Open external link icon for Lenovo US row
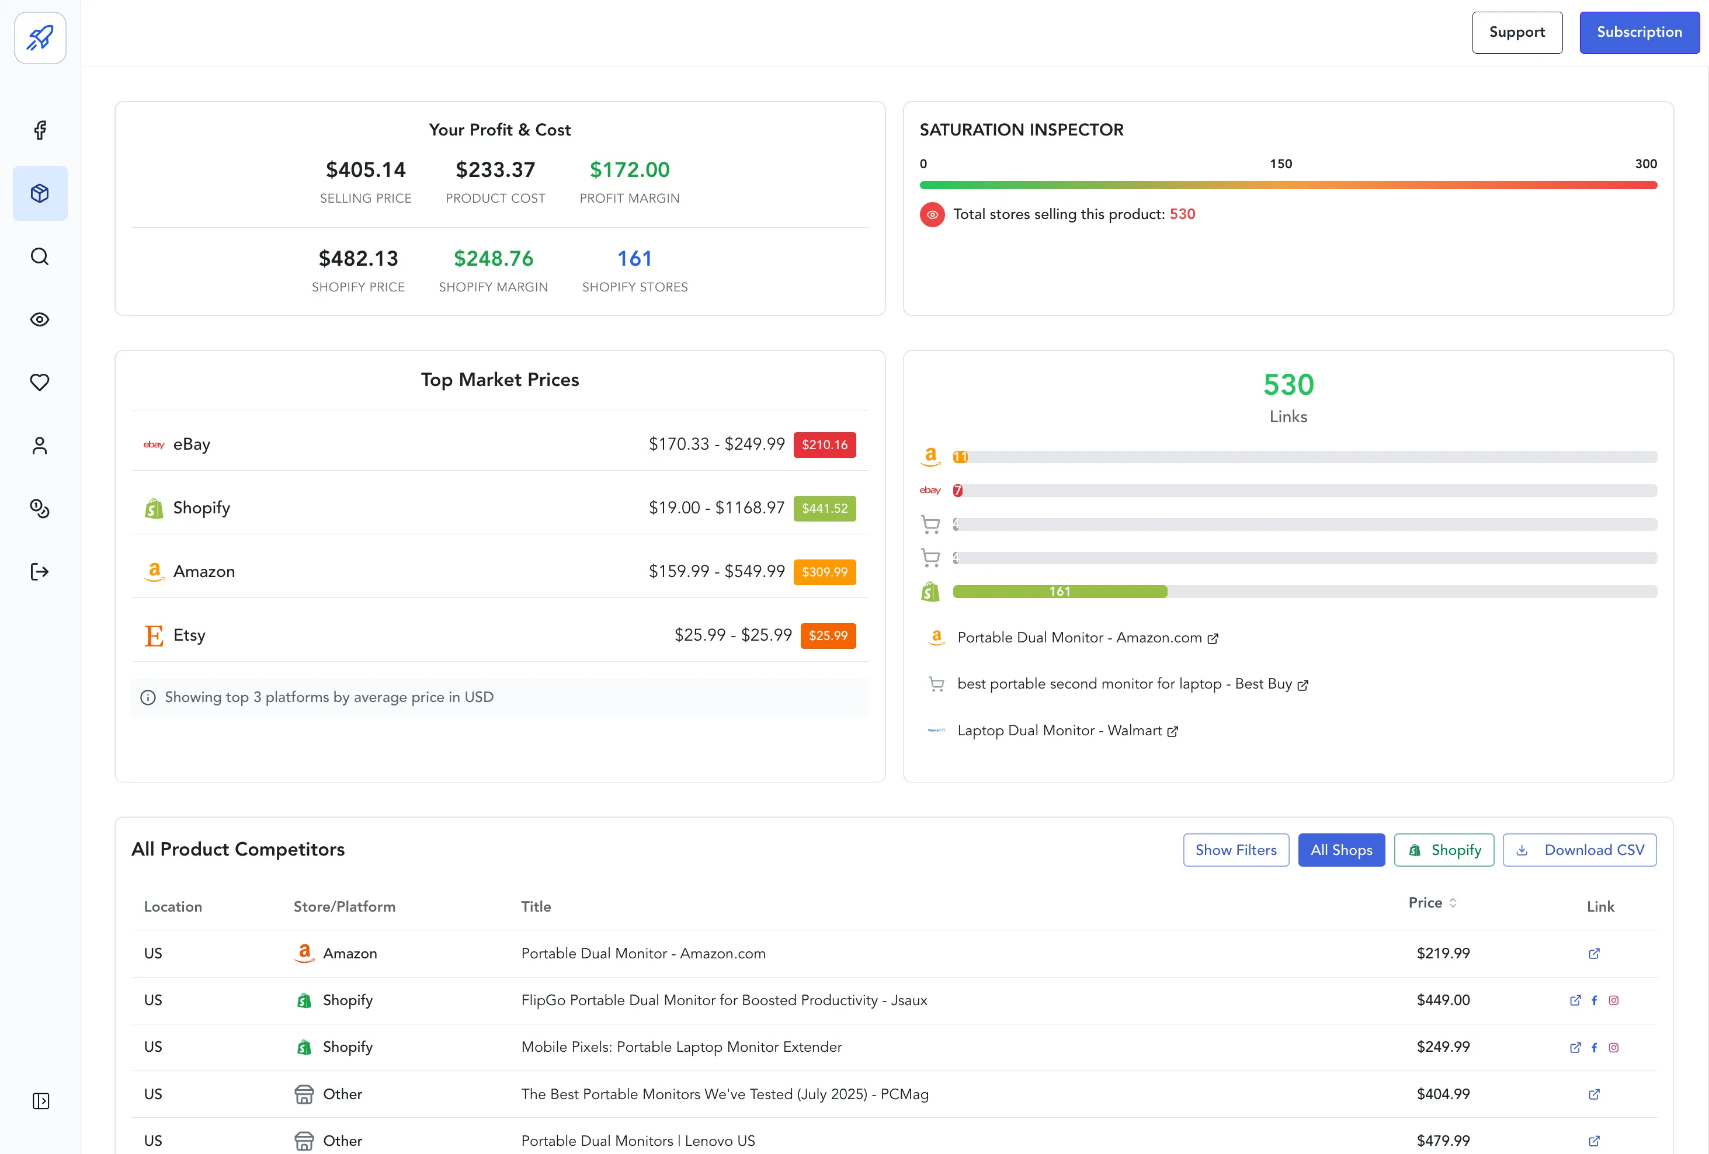 1593,1142
